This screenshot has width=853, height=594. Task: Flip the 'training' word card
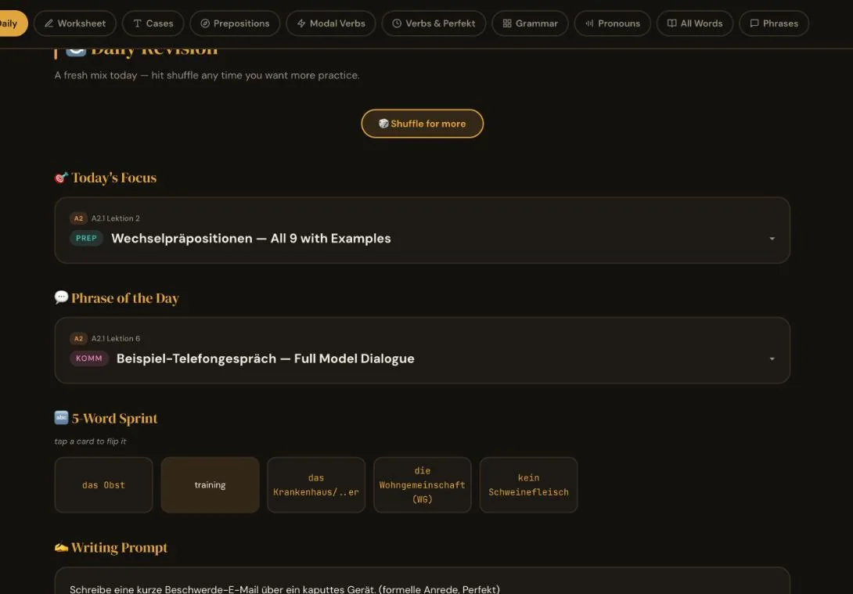point(210,484)
